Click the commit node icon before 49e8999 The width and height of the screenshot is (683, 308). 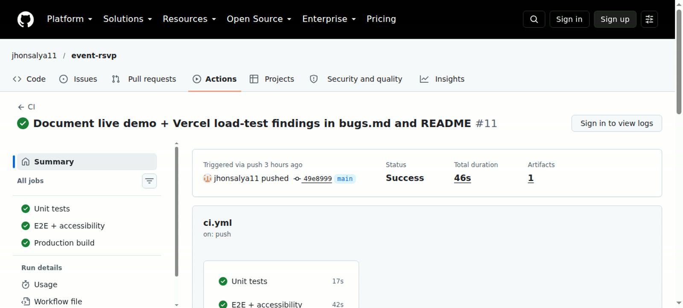[297, 179]
